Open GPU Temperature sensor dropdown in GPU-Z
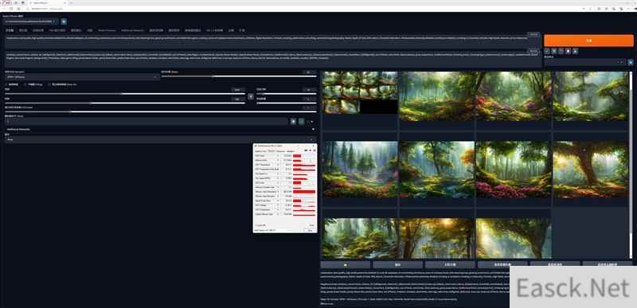This screenshot has width=637, height=308. 278,165
